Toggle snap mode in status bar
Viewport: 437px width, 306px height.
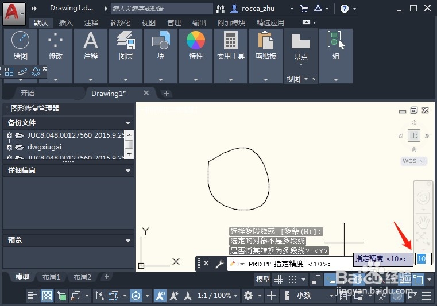292,279
